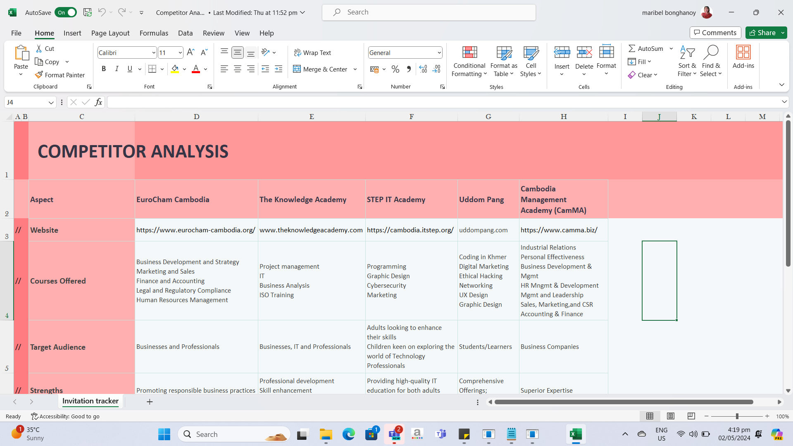793x446 pixels.
Task: Switch to Page Break Preview in status bar
Action: 691,416
